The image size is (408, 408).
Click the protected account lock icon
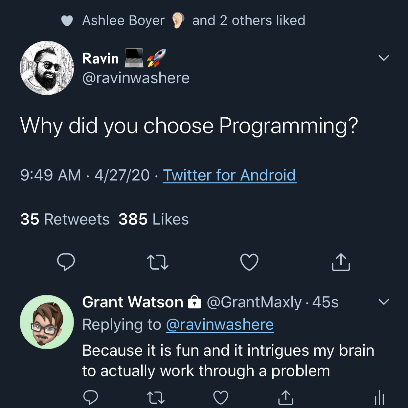[x=195, y=302]
